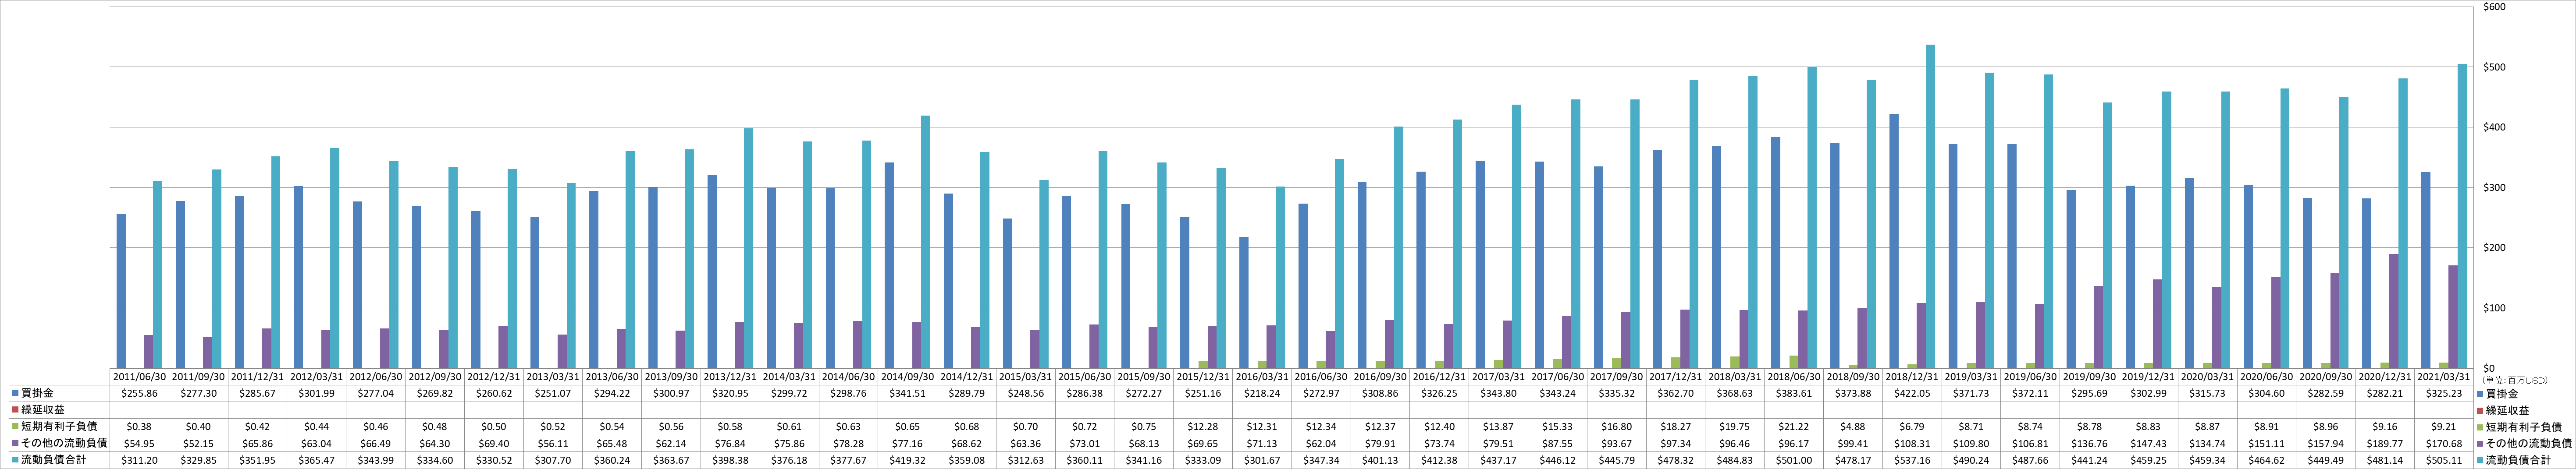2576x469 pixels.
Task: Select the その他の流動負債 row label in the left table
Action: tap(64, 443)
